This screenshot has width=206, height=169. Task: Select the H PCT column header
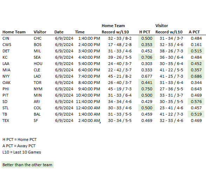pyautogui.click(x=145, y=32)
